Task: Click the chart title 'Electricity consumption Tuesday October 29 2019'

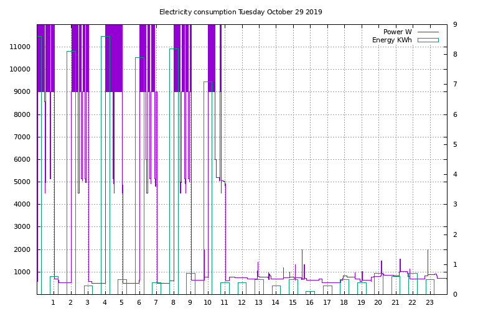Action: click(240, 12)
